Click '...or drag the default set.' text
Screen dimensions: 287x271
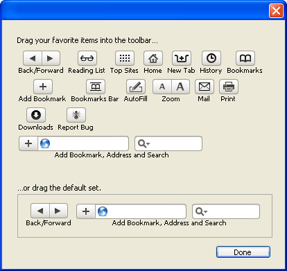[x=60, y=188]
